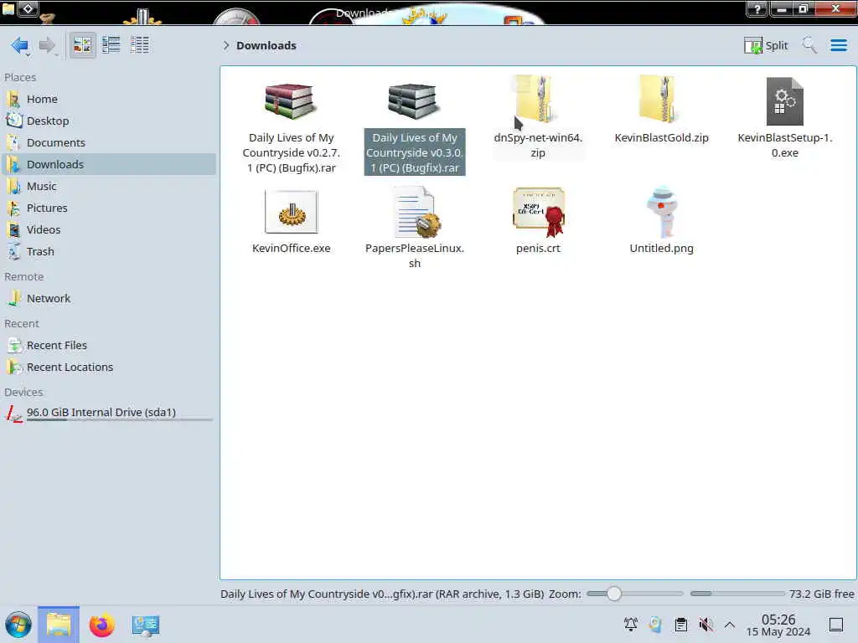The image size is (858, 643).
Task: Open Recent Locations entry
Action: click(x=109, y=368)
